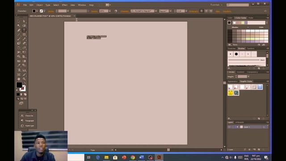Switch to the Artboards panel tab

pyautogui.click(x=240, y=122)
